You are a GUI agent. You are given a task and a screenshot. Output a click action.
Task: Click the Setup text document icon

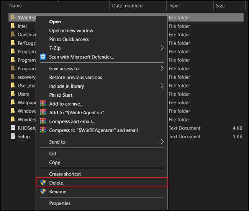coord(13,136)
